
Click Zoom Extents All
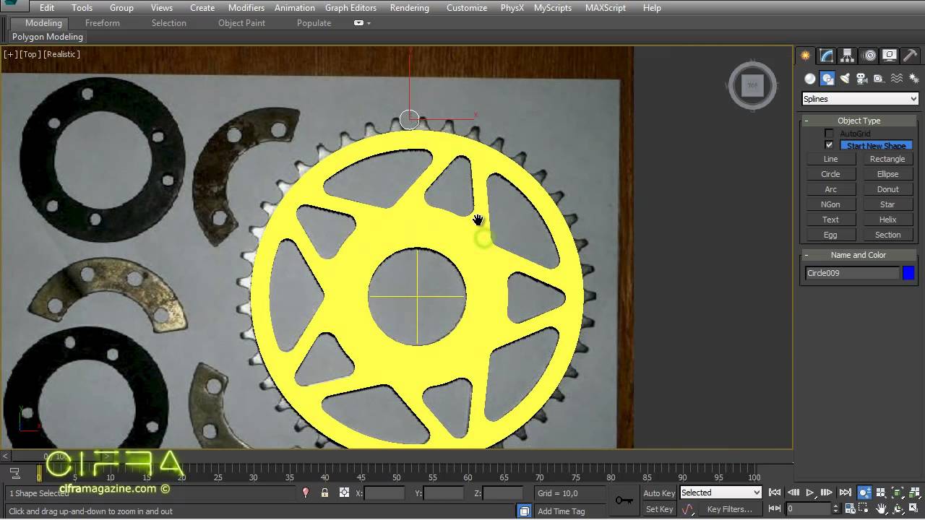click(x=914, y=493)
